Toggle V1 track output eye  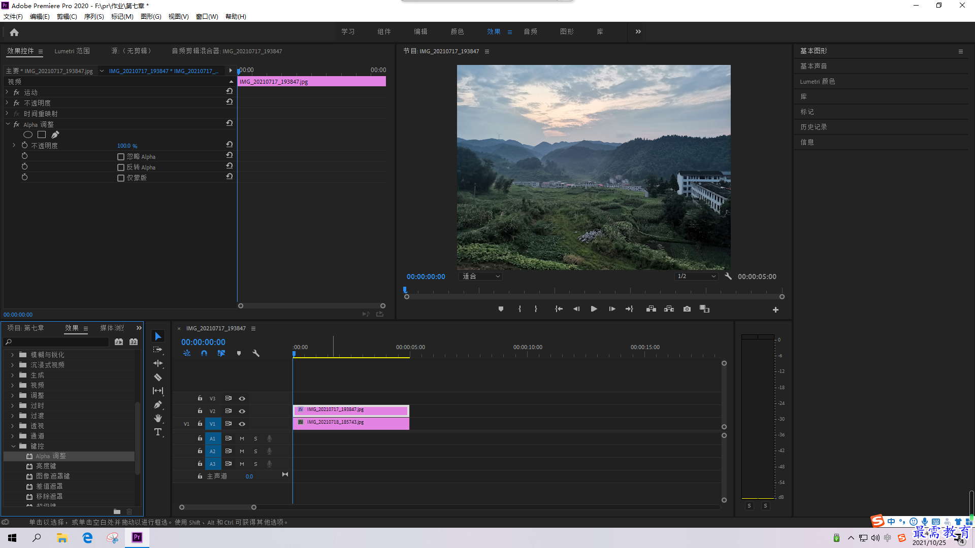(x=242, y=424)
